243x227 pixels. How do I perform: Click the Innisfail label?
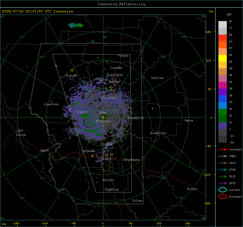109,98
